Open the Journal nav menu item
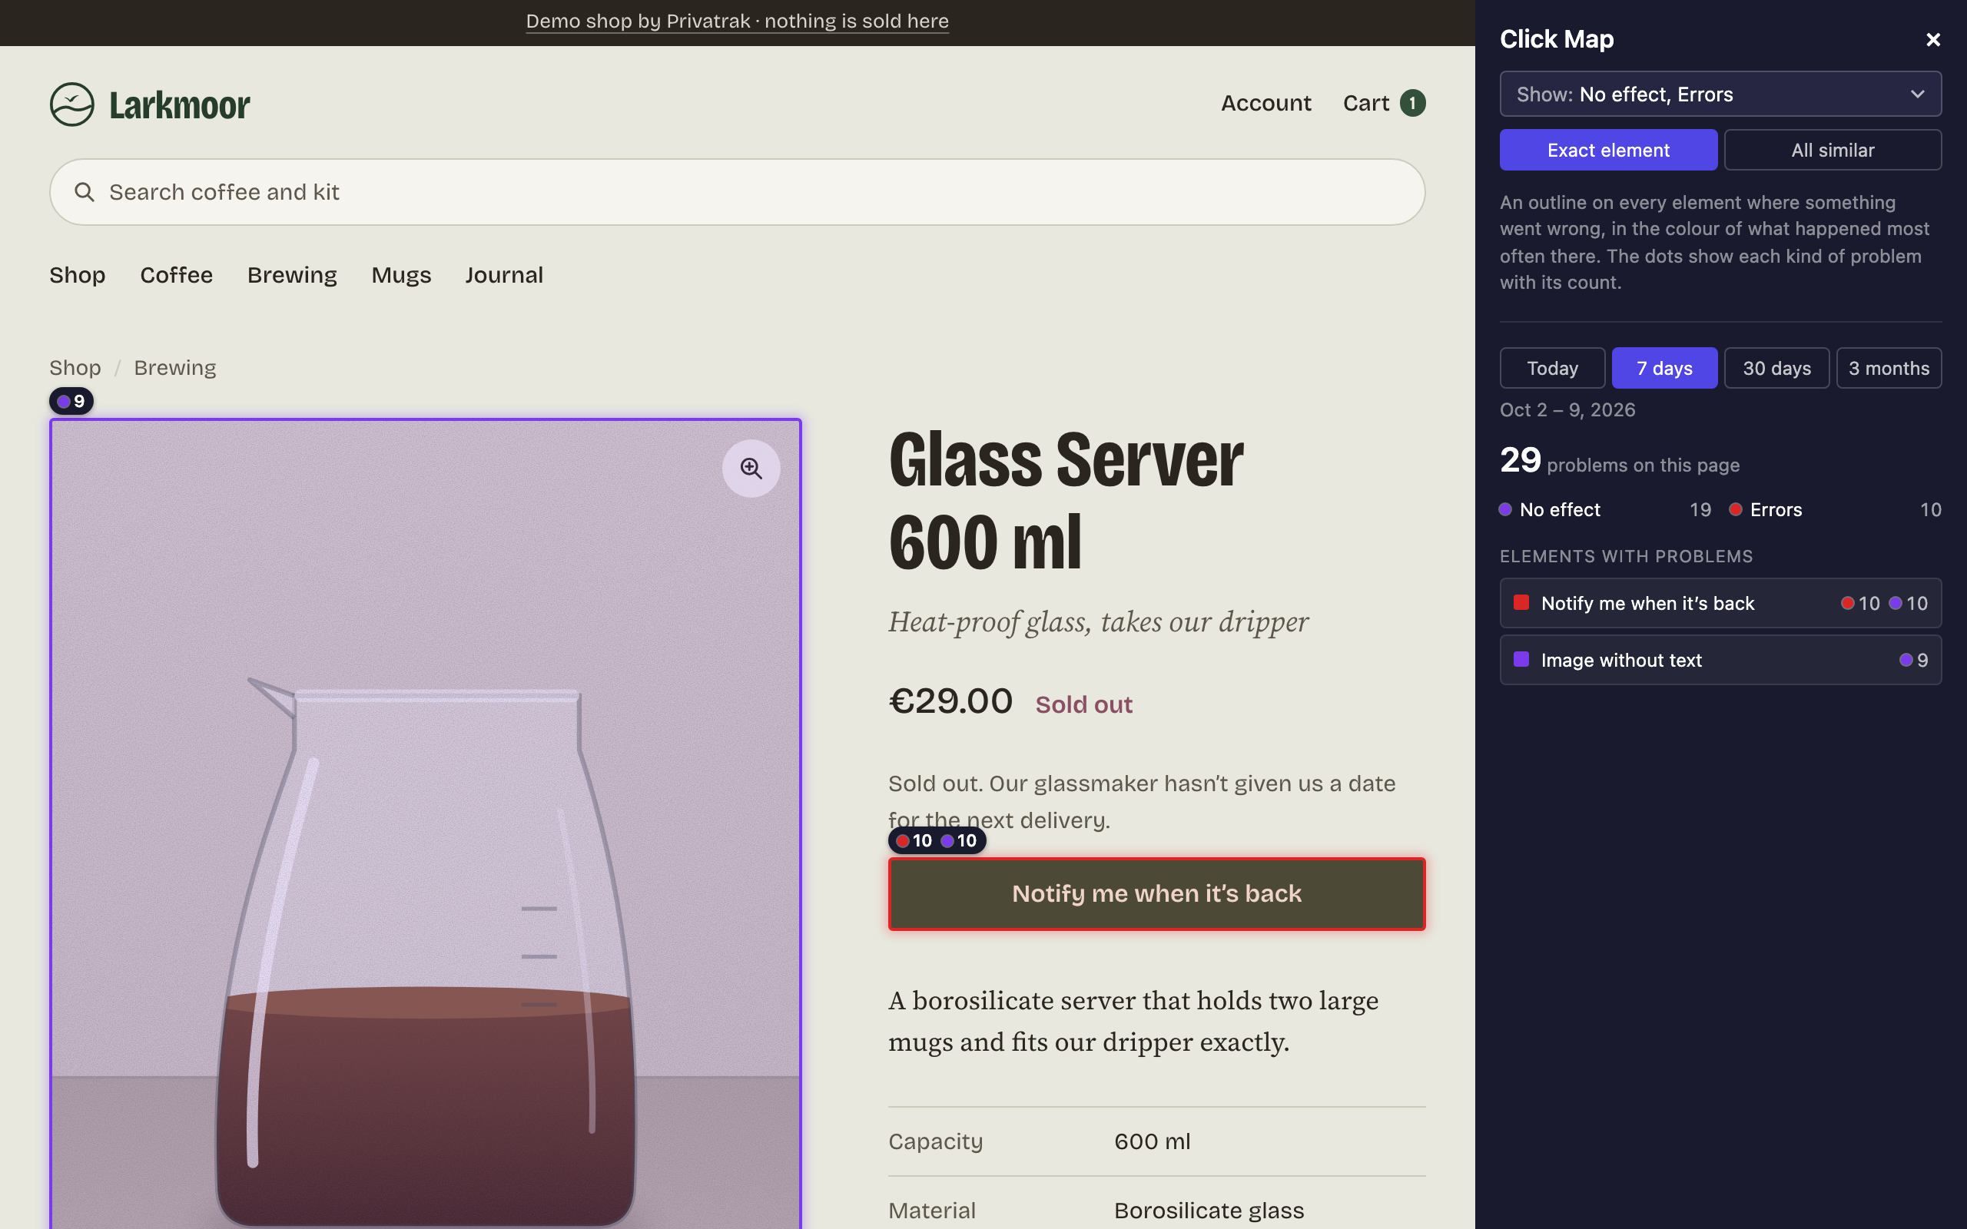 click(x=504, y=275)
